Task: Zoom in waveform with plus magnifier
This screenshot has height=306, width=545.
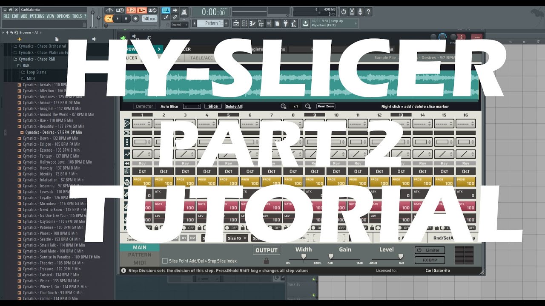Action: [x=284, y=106]
